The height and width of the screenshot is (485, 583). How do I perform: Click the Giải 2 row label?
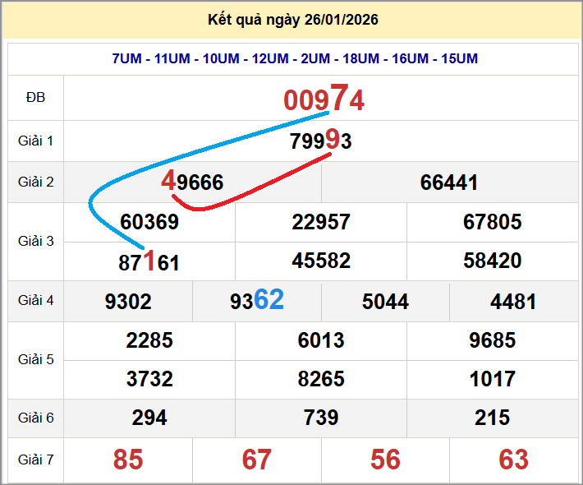click(x=35, y=182)
